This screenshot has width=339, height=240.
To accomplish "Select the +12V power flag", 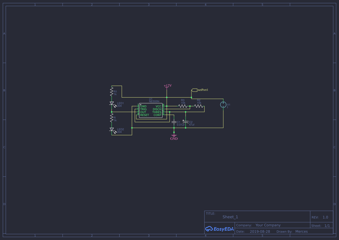I will click(x=167, y=87).
